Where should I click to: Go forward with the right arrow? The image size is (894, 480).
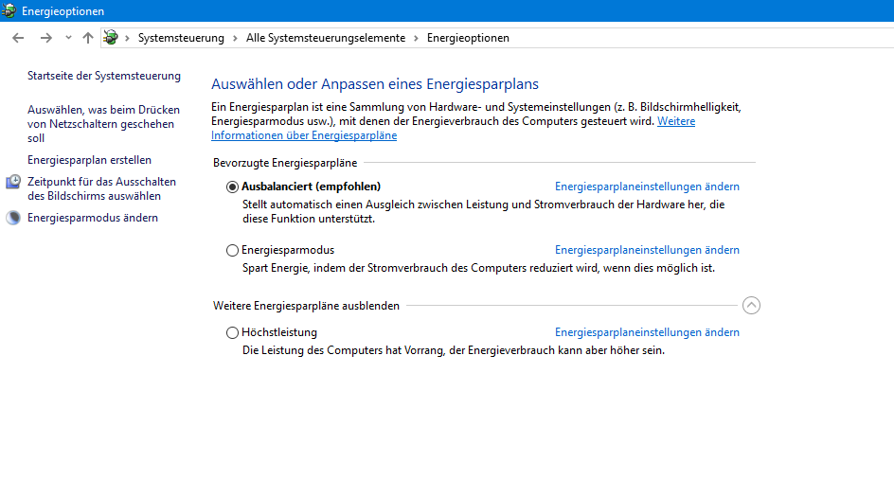[x=46, y=38]
